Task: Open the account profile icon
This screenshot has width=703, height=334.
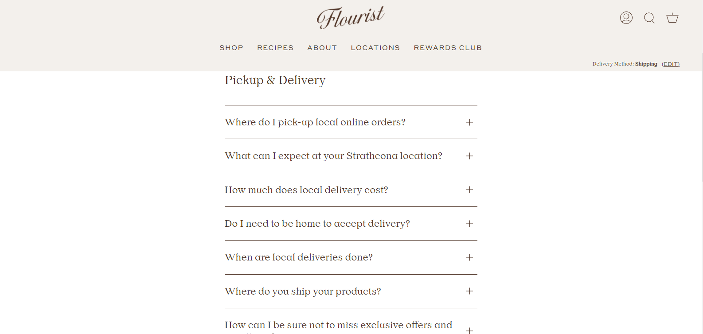Action: [x=626, y=18]
